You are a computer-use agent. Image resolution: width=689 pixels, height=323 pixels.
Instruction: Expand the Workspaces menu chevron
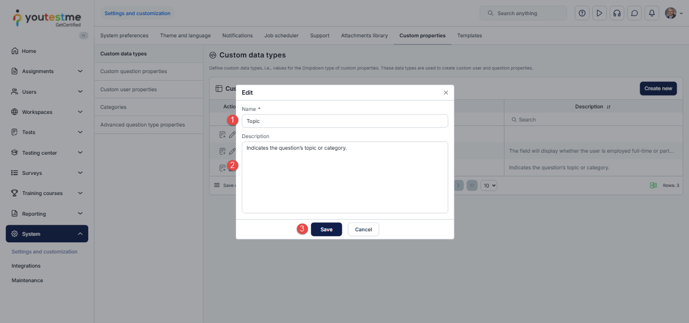pyautogui.click(x=80, y=112)
